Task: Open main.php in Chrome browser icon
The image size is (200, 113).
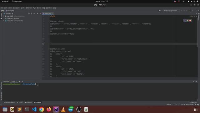Action: (x=187, y=21)
